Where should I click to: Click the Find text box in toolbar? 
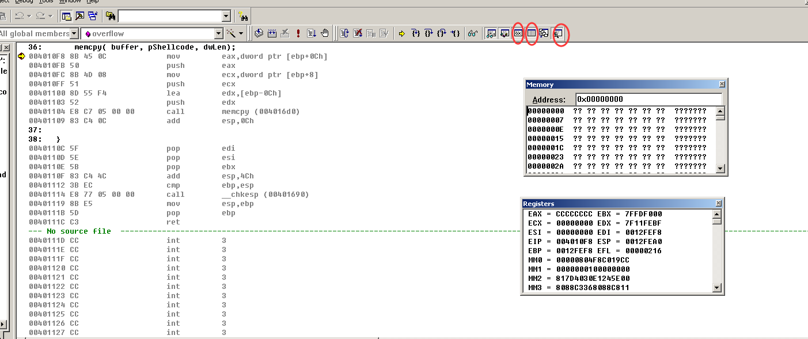[170, 16]
